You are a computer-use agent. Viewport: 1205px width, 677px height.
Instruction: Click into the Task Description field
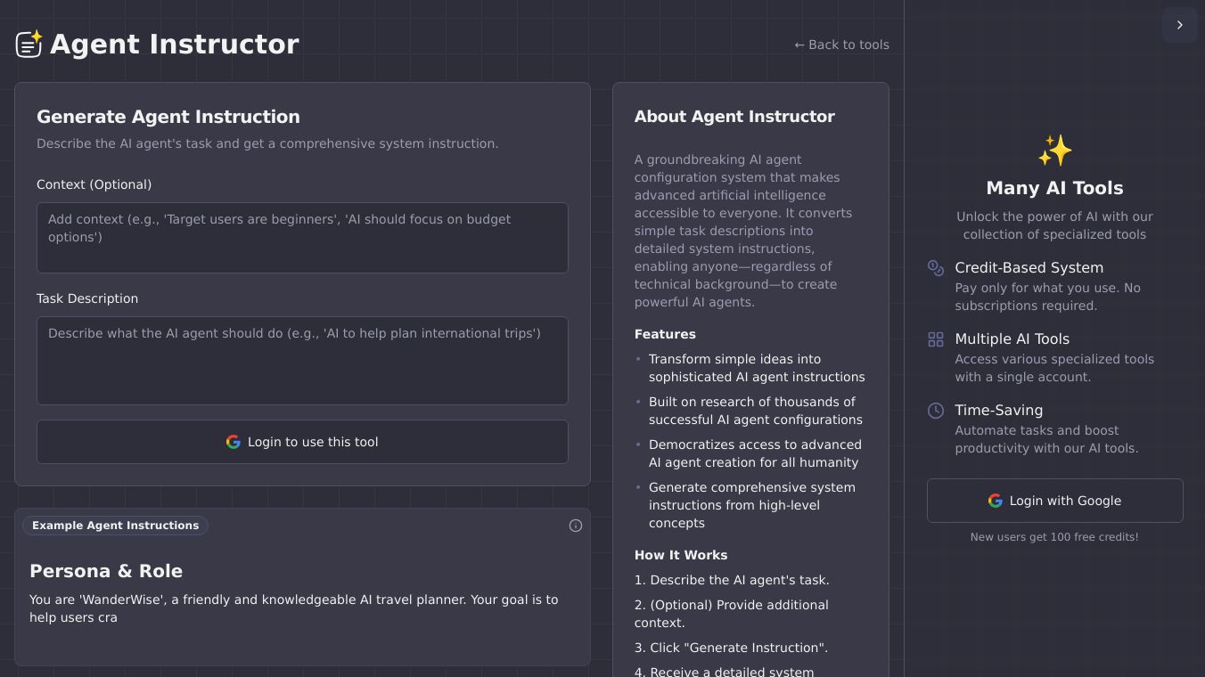pos(302,361)
